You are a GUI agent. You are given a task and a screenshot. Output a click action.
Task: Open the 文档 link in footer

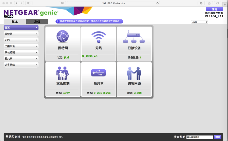click(24, 137)
